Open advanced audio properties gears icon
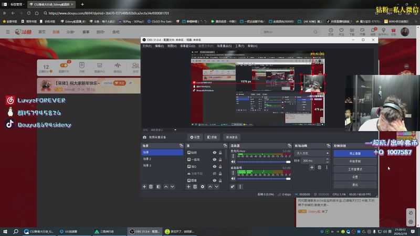Screen dimensions: 420x236 tap(233, 187)
